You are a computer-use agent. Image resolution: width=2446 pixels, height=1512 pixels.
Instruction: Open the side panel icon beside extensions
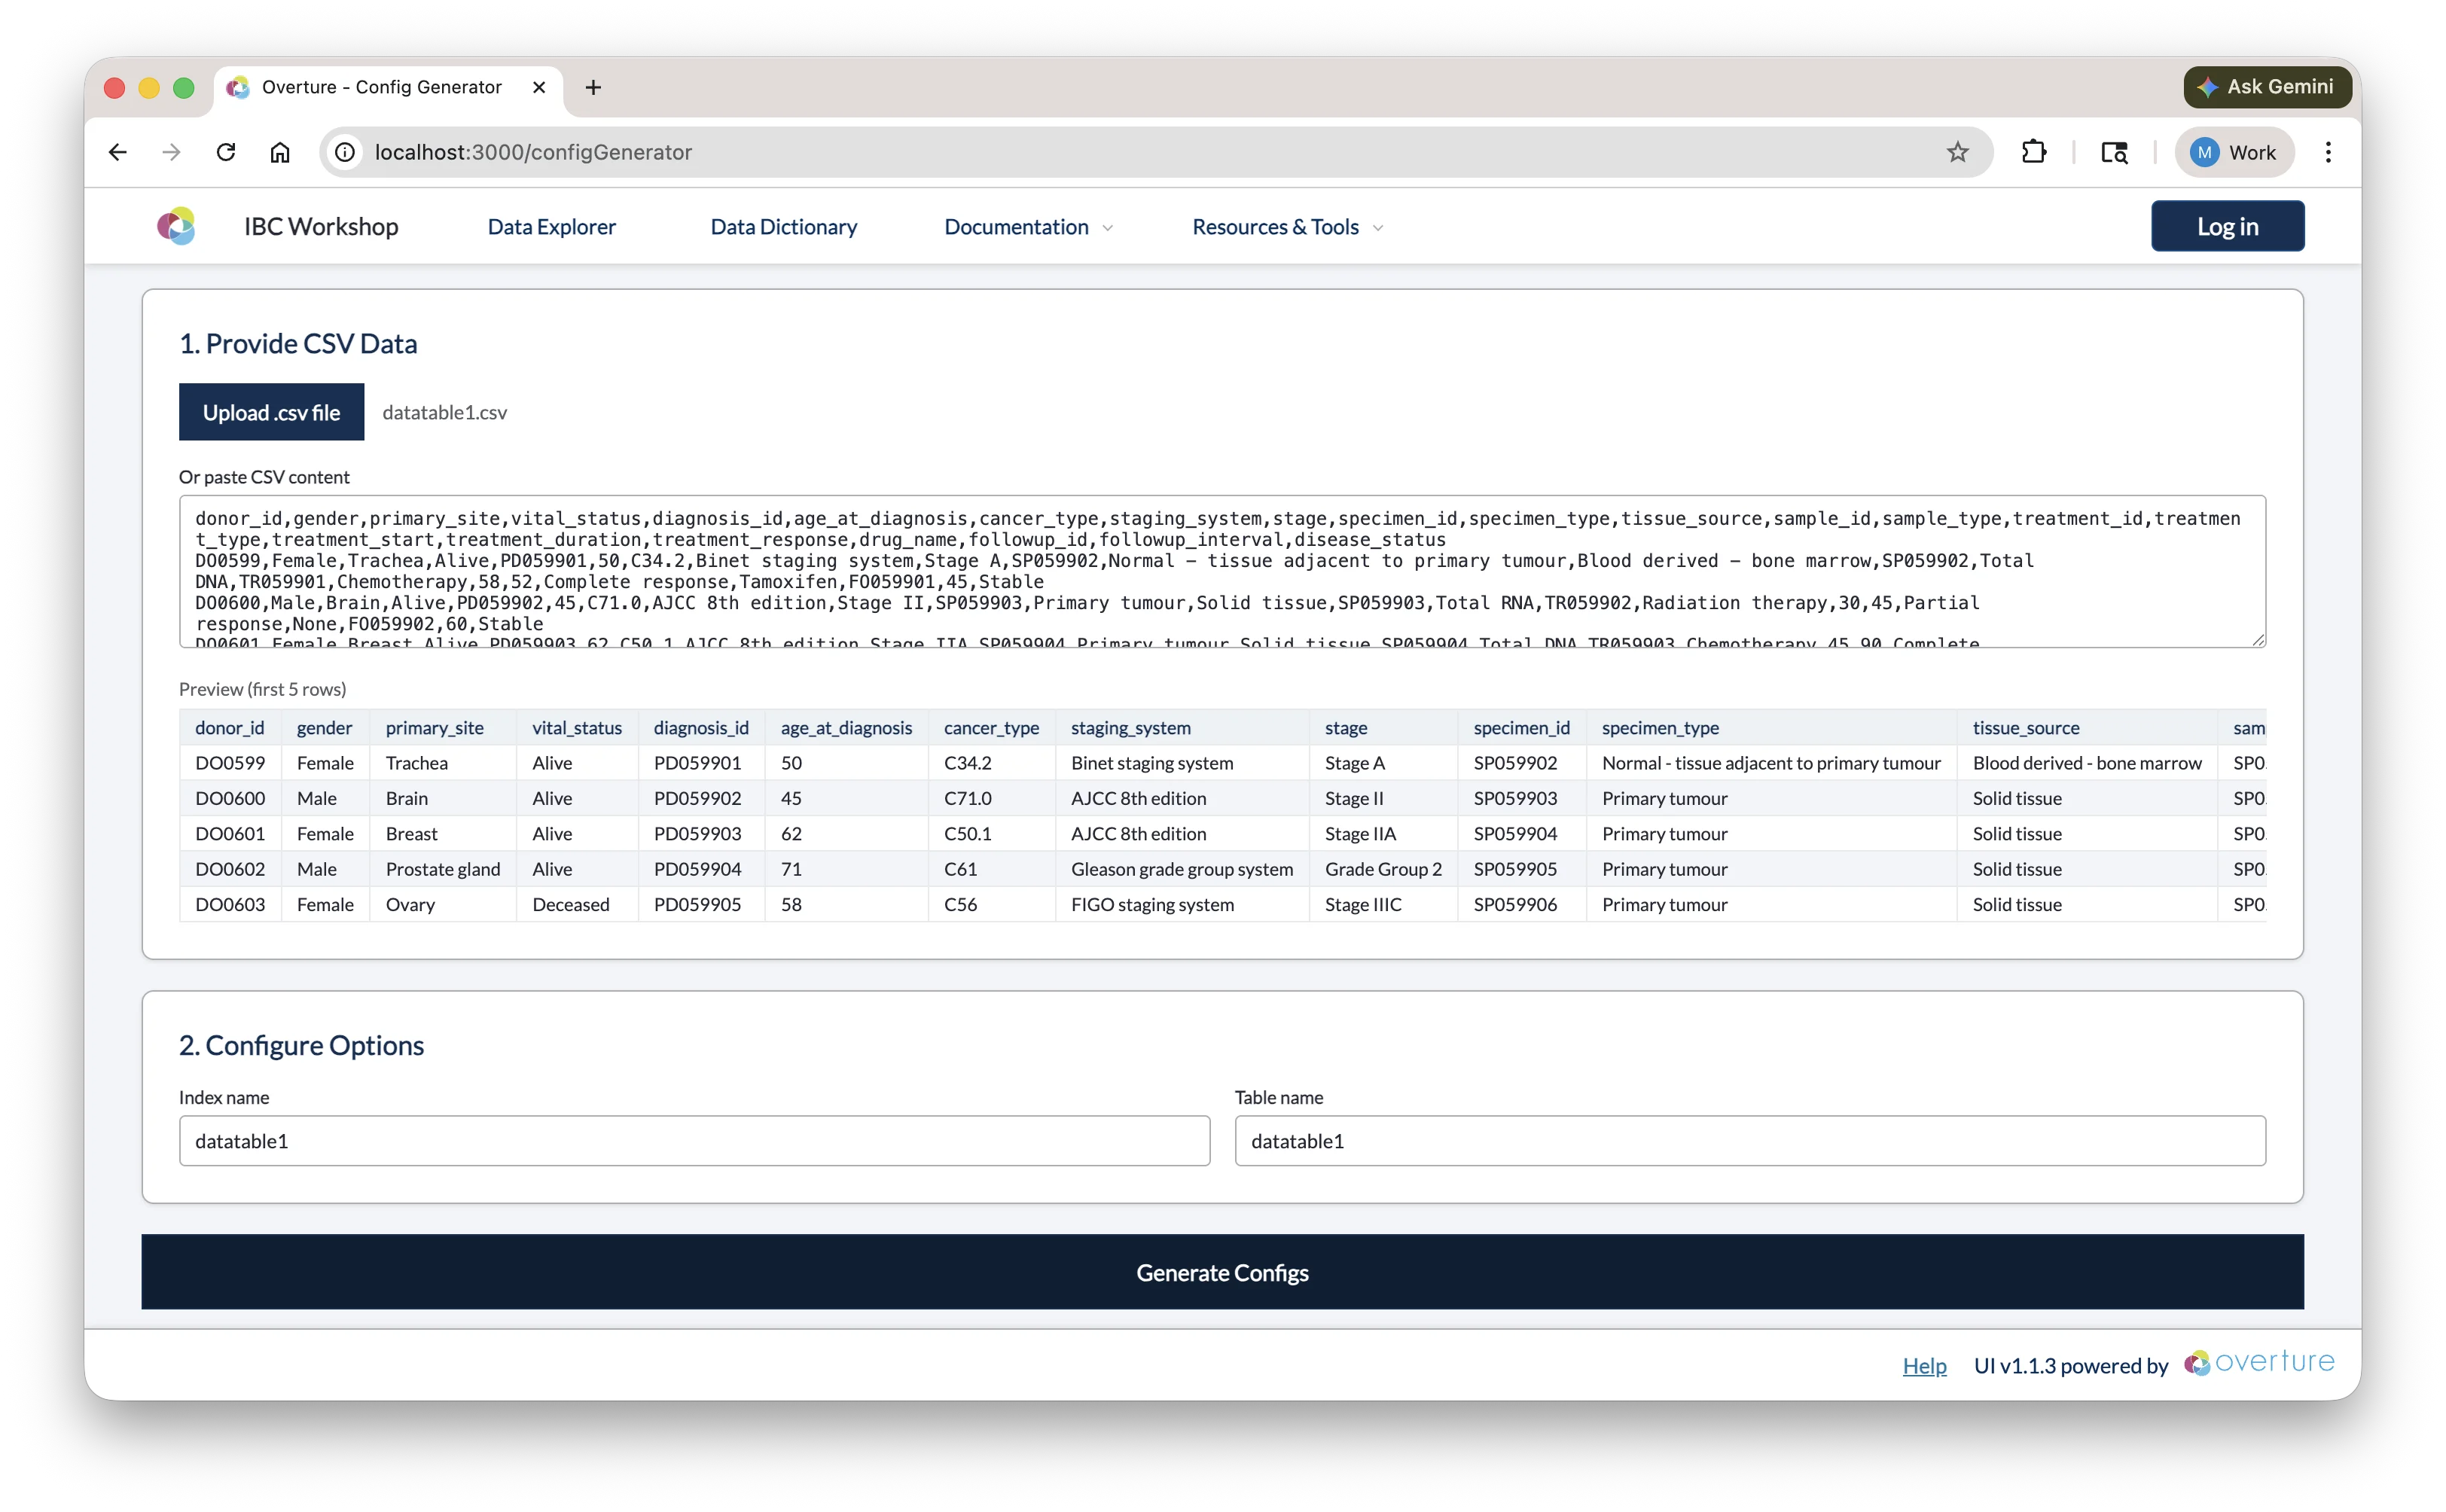[2114, 152]
